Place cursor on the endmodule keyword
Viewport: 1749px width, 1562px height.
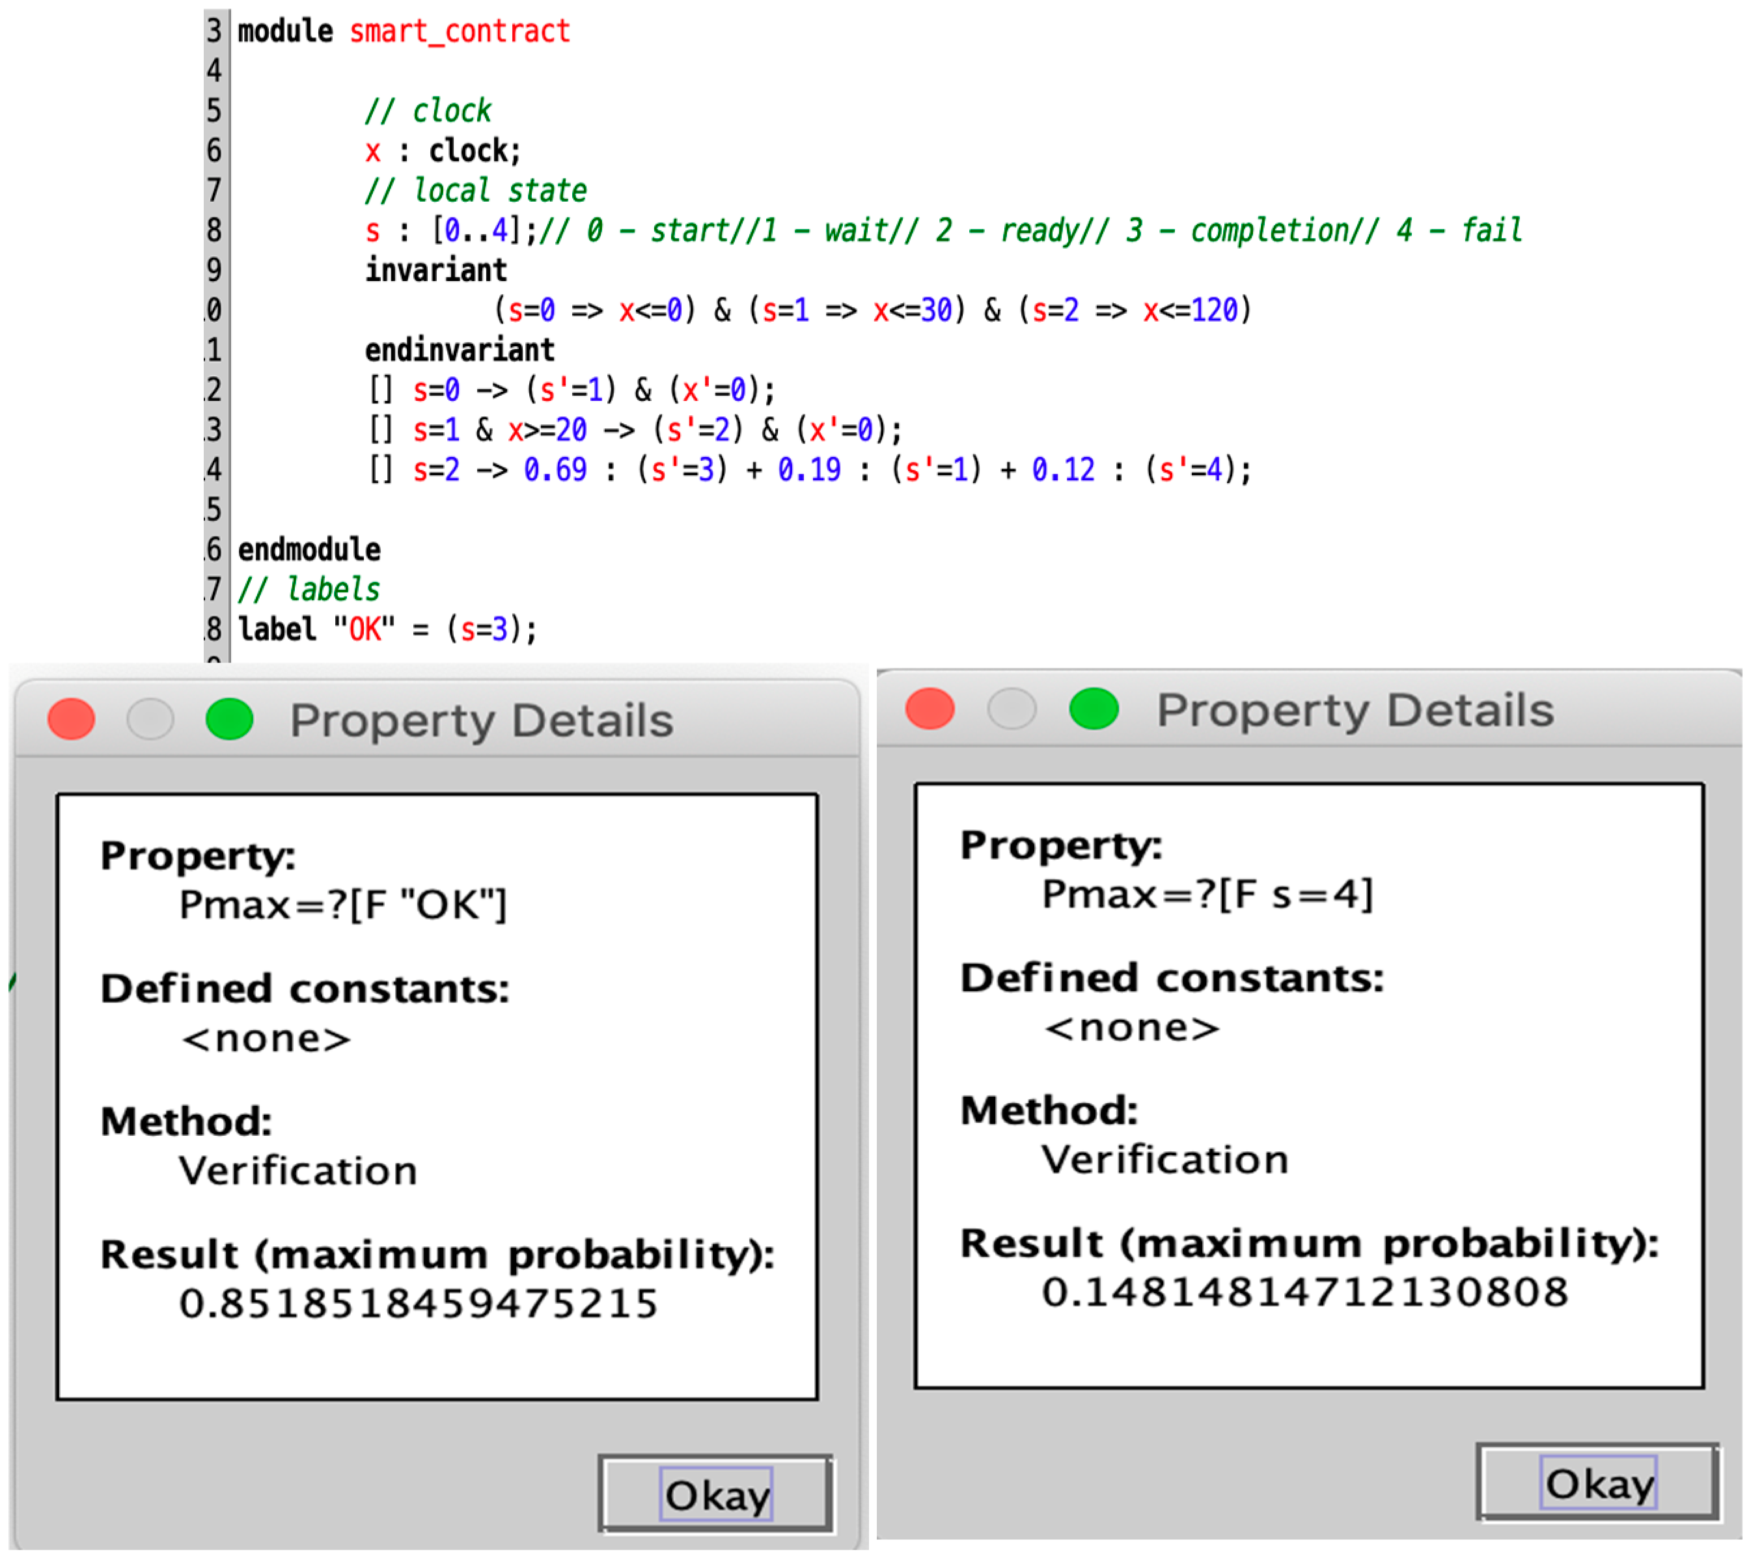(x=309, y=549)
